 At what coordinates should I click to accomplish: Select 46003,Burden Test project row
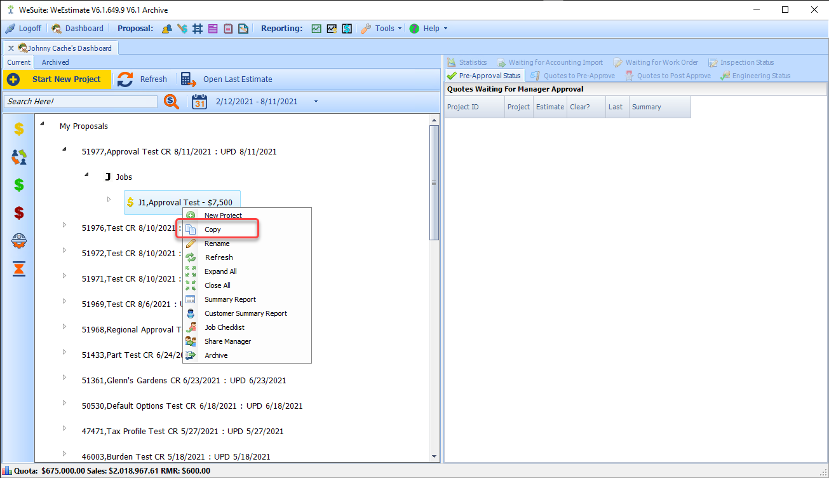tap(176, 457)
